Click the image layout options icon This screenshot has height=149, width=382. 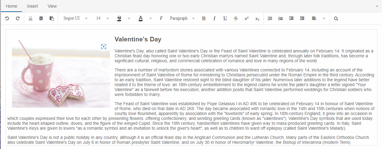coord(104,47)
